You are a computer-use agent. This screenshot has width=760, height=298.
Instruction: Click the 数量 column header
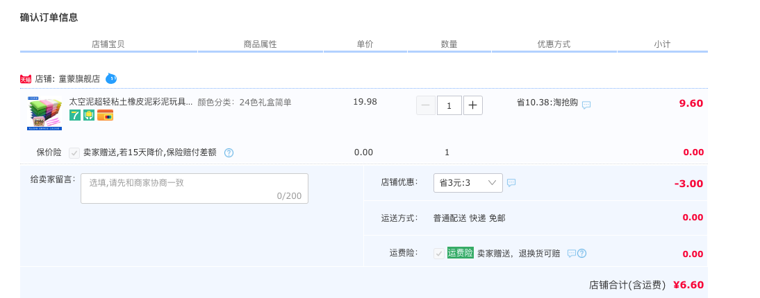(449, 44)
